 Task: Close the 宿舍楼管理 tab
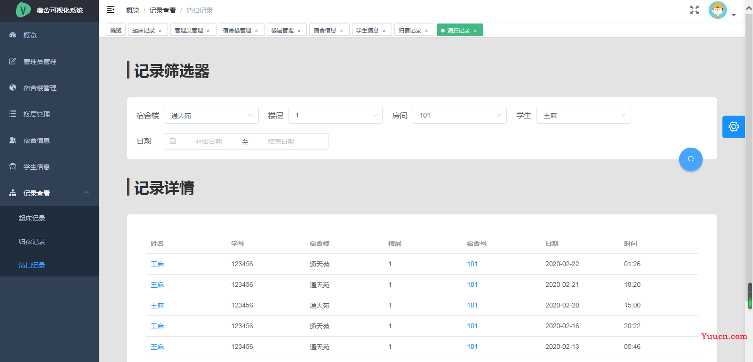[x=256, y=31]
